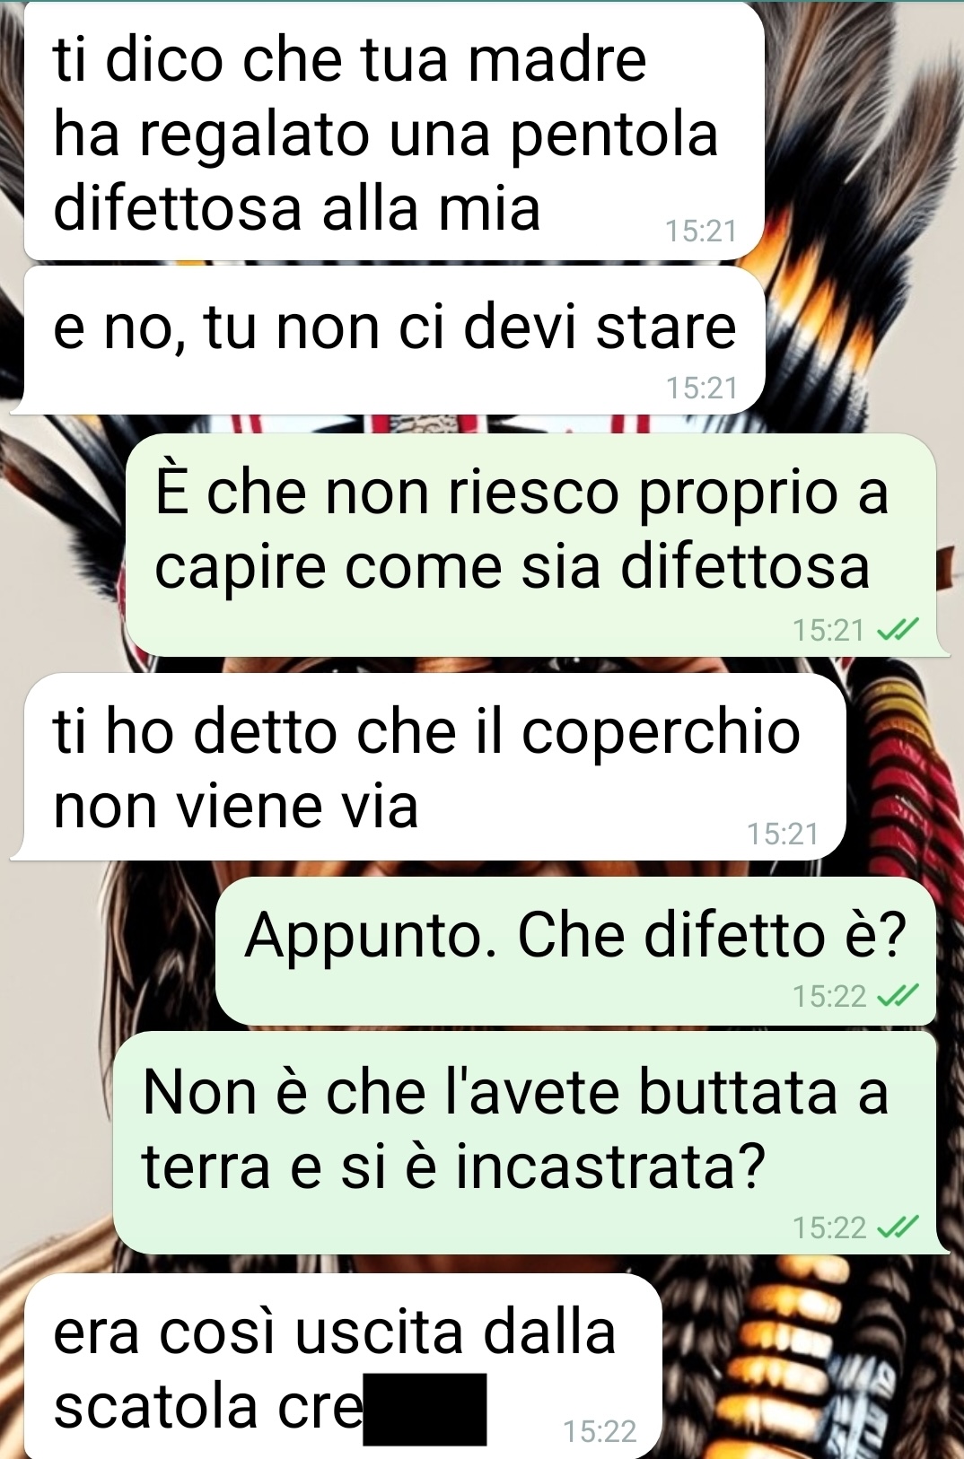964x1459 pixels.
Task: Click the double checkmark on 'Che difetto è?'
Action: pos(898,996)
